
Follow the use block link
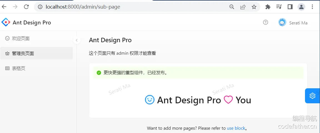point(236,128)
